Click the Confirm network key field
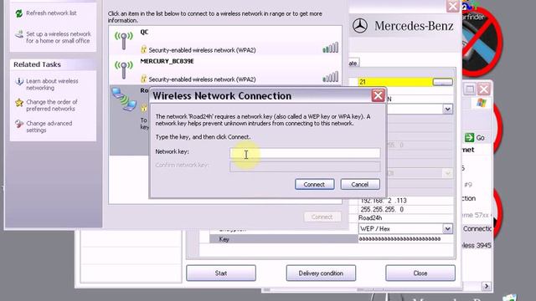Screen dimensions: 536x301 point(305,166)
